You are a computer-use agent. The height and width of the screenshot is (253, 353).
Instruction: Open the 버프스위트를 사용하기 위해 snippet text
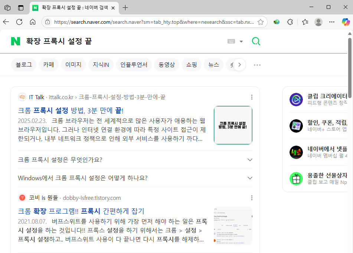[112, 230]
